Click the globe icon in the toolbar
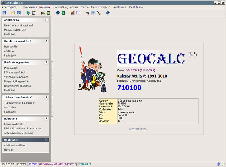The height and width of the screenshot is (167, 226). [28, 13]
